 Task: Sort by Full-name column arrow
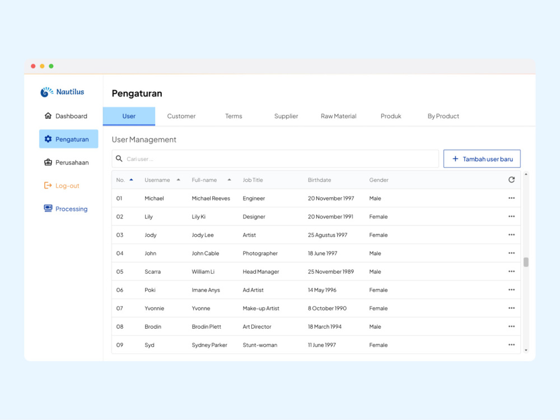229,180
